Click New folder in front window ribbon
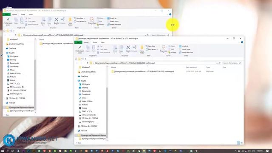Image resolution: width=272 pixels, height=153 pixels. tap(142, 49)
